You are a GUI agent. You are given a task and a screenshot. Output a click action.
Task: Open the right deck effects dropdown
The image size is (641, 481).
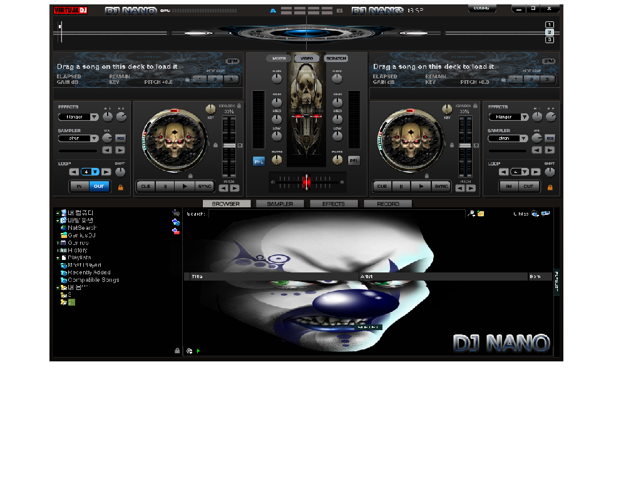[x=525, y=117]
